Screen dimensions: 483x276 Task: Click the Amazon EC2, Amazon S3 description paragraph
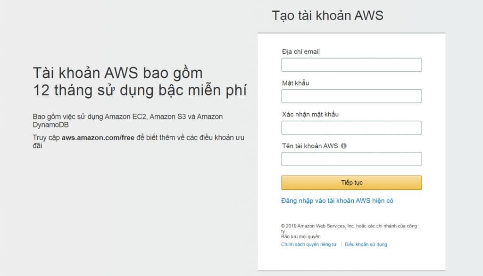[127, 121]
